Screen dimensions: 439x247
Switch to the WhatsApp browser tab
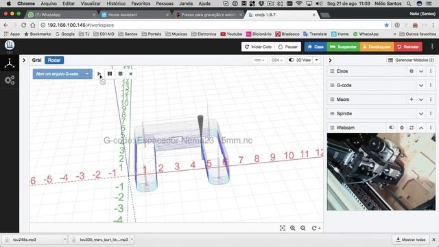pos(62,14)
